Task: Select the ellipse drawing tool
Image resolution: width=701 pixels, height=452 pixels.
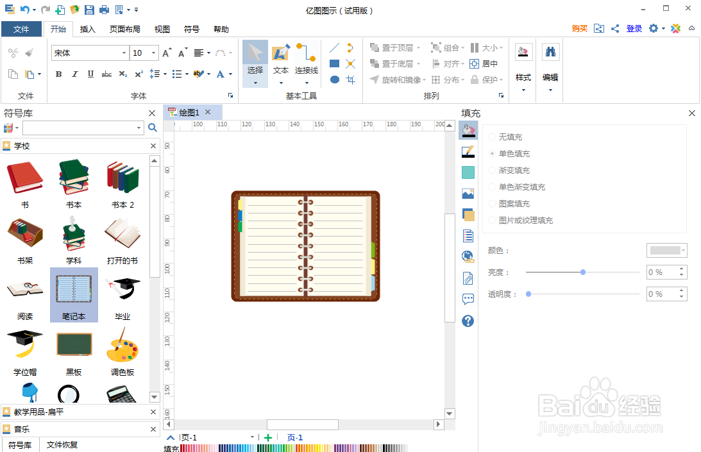Action: [334, 80]
